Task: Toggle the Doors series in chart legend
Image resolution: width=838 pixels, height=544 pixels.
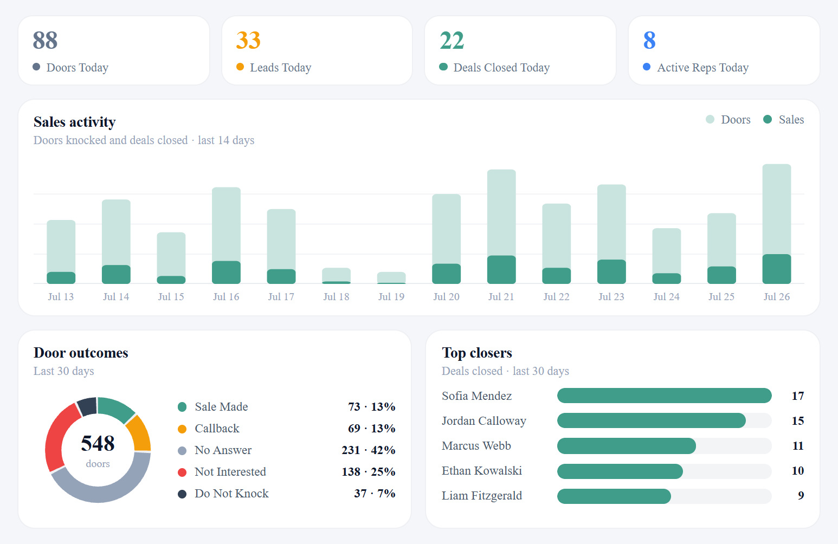Action: tap(729, 120)
